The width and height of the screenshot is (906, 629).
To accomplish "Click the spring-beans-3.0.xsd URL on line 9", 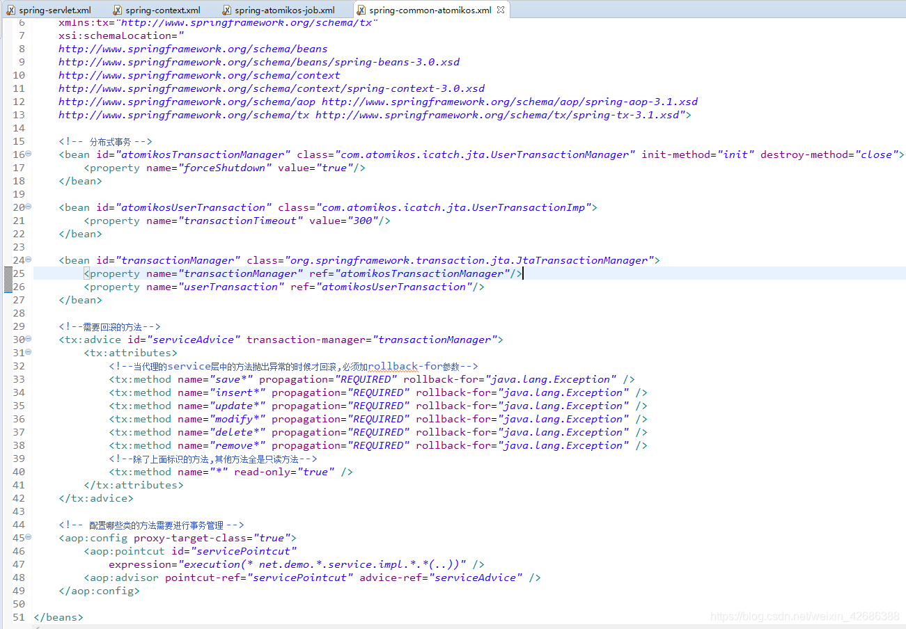I will [259, 62].
